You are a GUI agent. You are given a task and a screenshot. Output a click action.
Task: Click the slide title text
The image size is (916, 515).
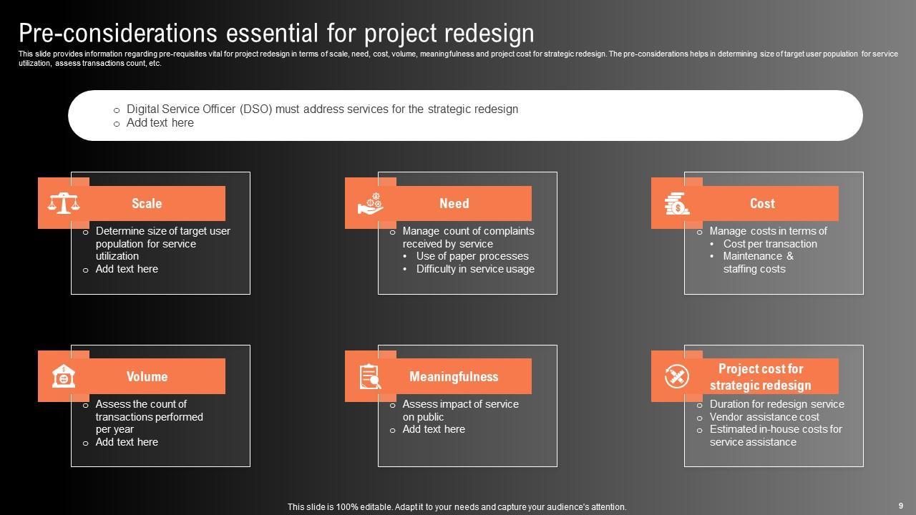tap(276, 33)
